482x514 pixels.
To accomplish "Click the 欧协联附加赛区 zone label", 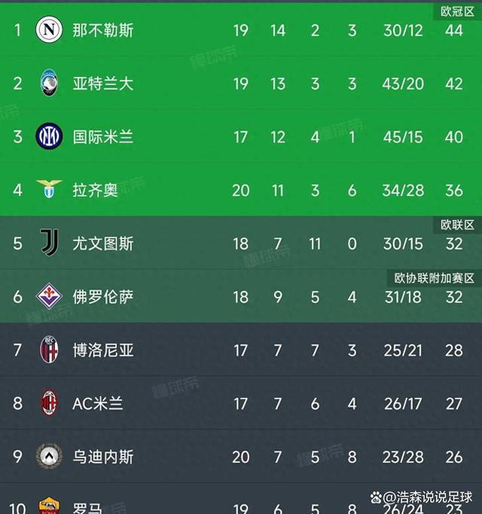I will tap(435, 278).
